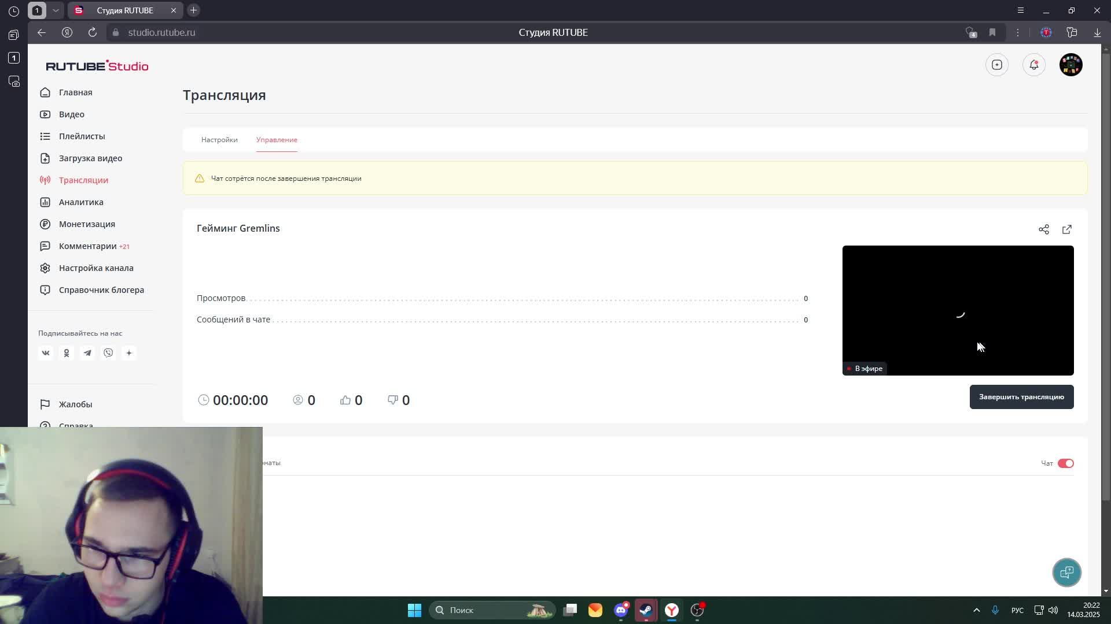This screenshot has height=624, width=1111.
Task: Open Монетизация in the sidebar
Action: 87,224
